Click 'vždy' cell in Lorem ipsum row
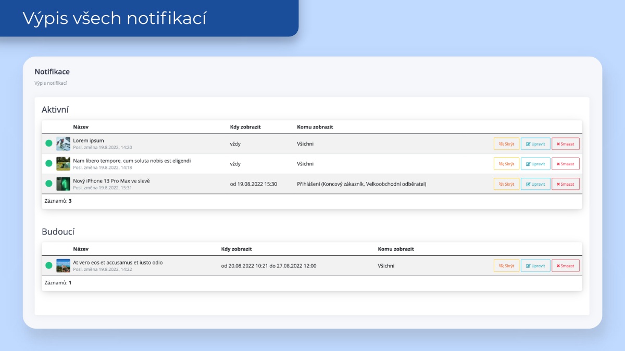 tap(235, 144)
